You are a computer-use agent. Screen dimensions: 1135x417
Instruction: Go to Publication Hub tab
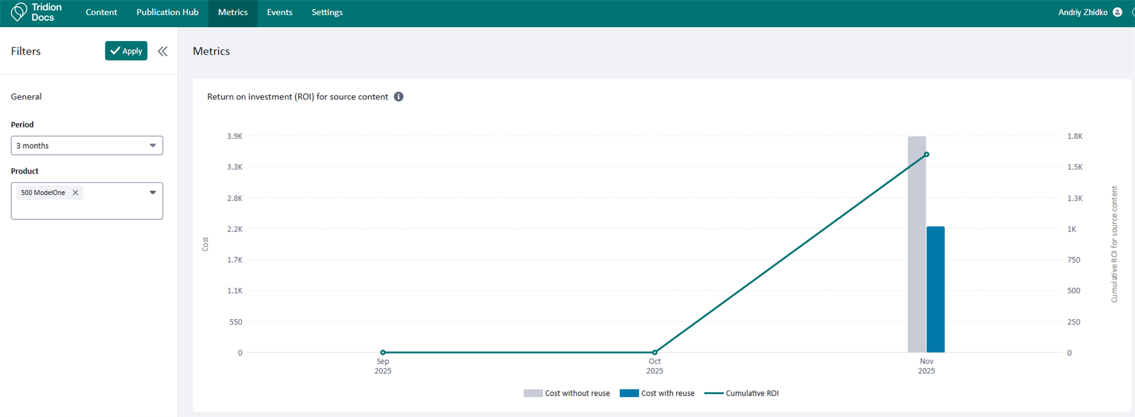[x=167, y=13]
